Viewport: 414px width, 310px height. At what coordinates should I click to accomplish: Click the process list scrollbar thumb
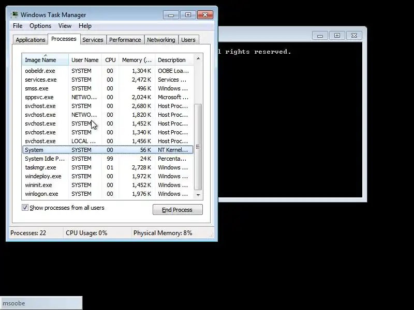click(198, 147)
